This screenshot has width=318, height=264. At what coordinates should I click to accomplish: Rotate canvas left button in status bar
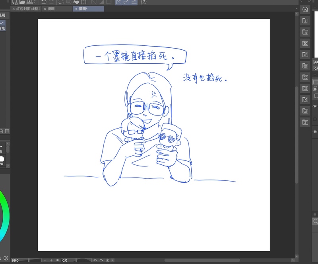point(95,260)
